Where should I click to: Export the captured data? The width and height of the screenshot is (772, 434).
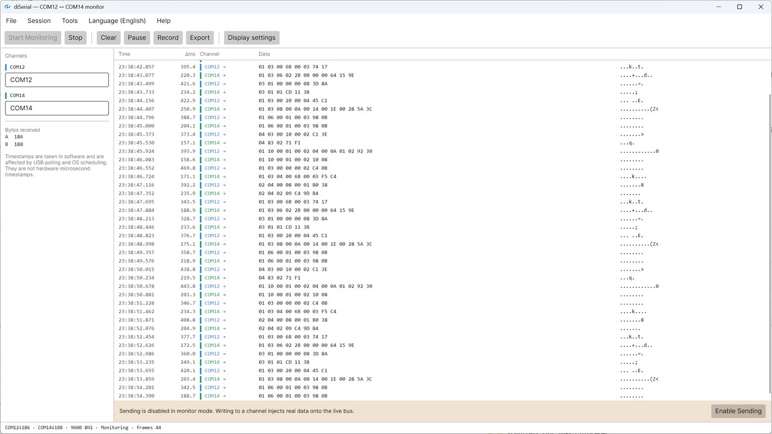click(200, 37)
